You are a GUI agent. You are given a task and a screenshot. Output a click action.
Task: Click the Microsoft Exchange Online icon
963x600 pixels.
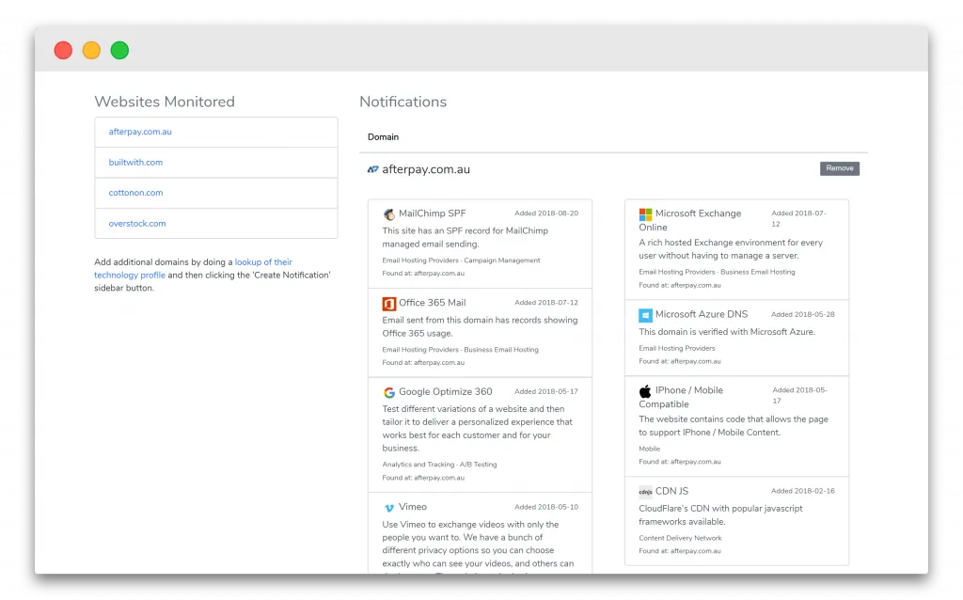tap(645, 214)
